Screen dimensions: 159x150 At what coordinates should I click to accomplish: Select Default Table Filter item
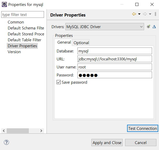[24, 40]
